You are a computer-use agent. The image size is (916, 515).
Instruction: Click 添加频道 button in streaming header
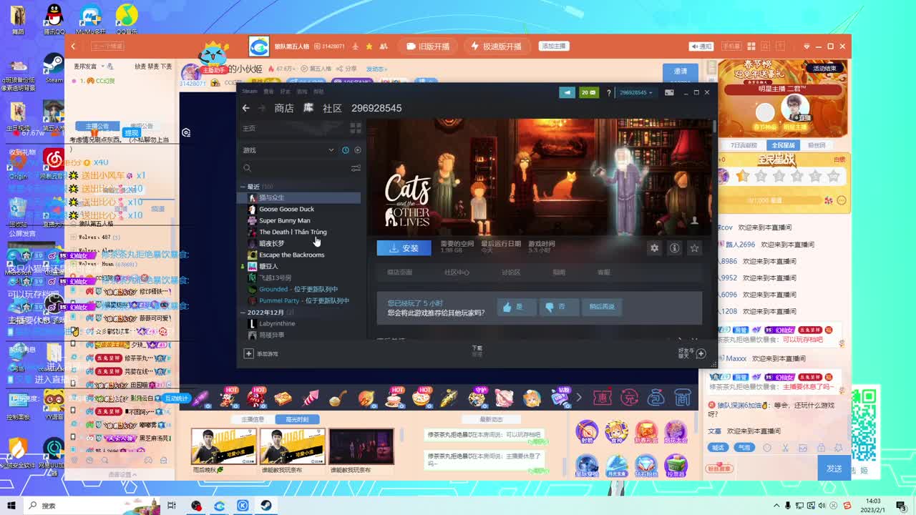point(553,46)
